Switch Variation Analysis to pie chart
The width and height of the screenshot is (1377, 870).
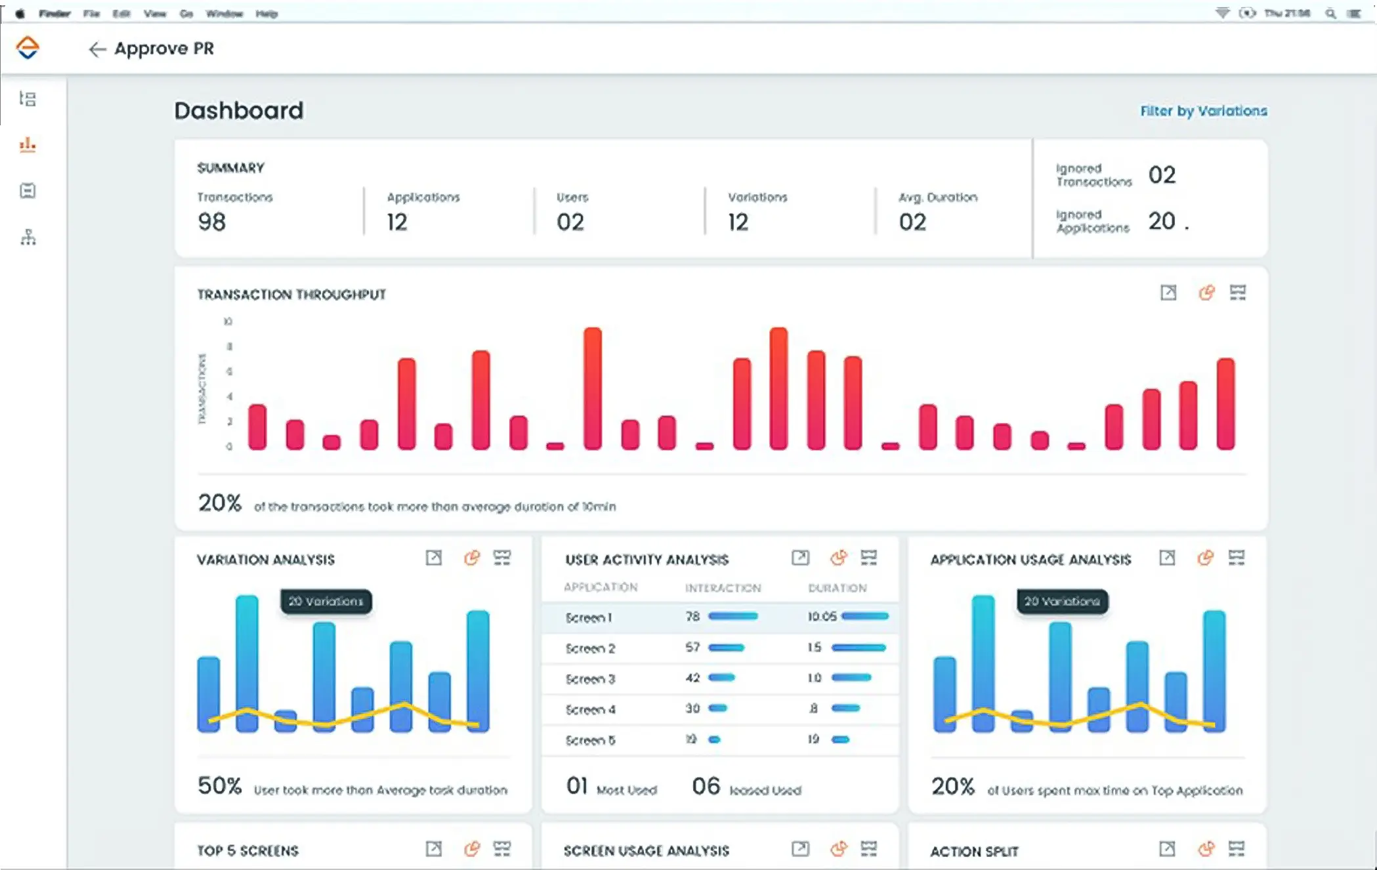point(472,558)
